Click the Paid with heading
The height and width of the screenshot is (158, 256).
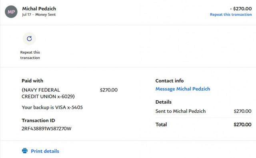tap(32, 81)
